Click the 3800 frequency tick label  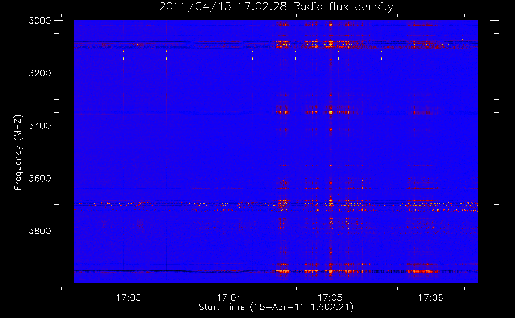pos(40,231)
